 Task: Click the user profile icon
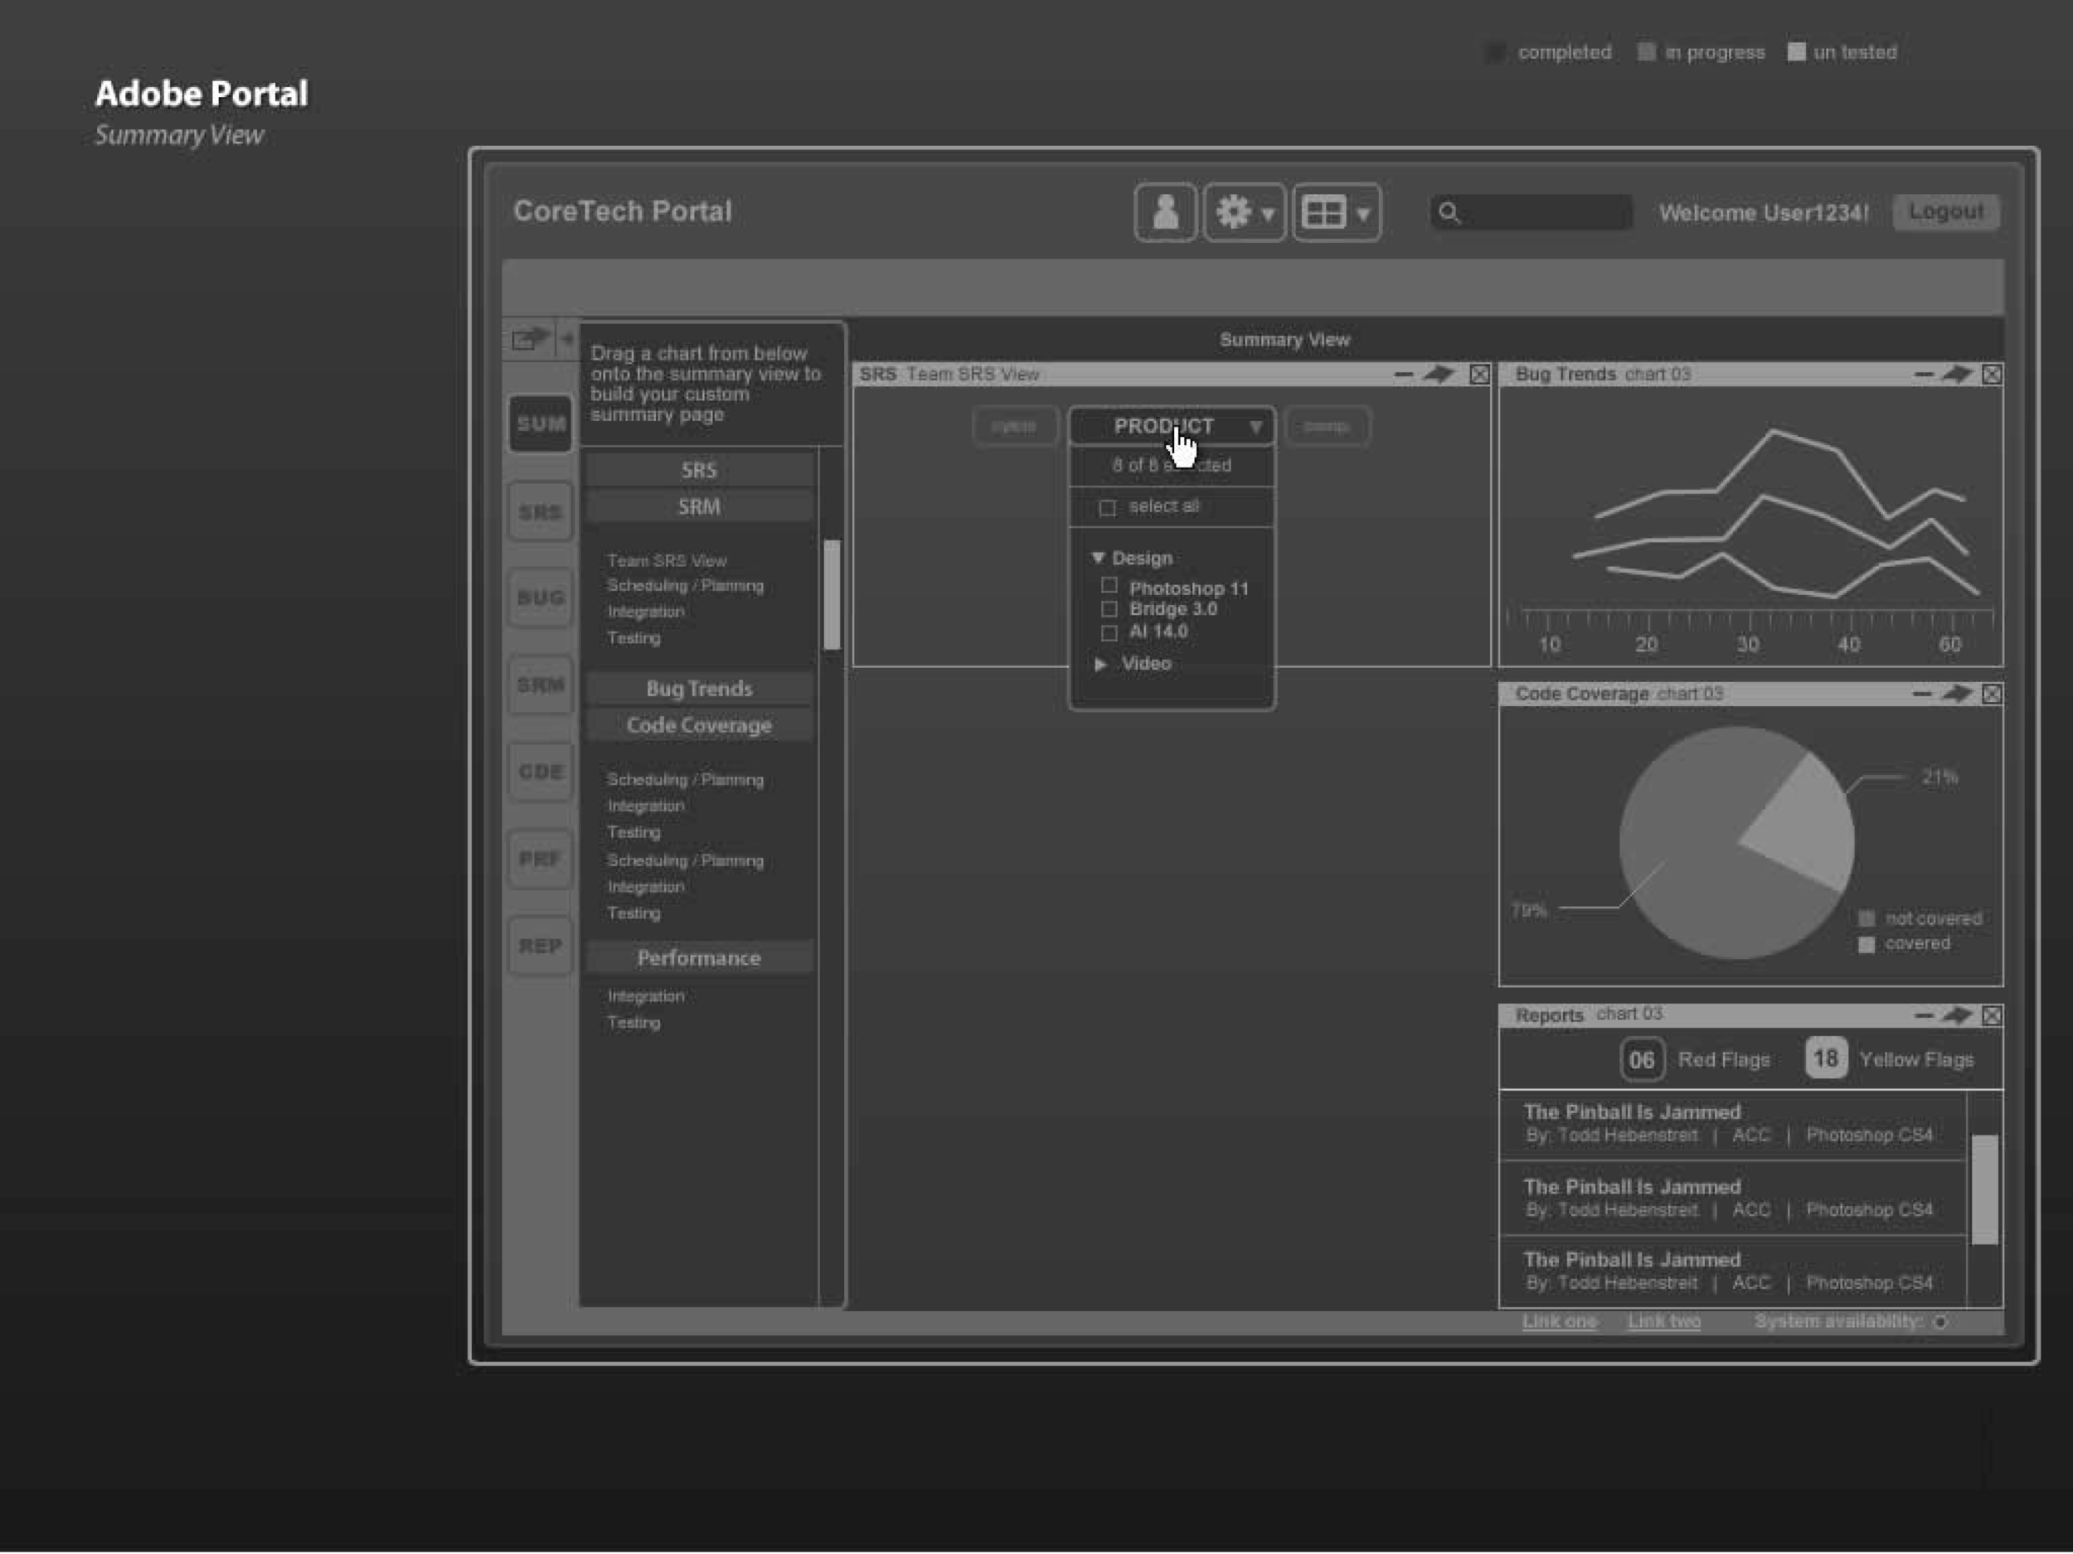coord(1165,211)
